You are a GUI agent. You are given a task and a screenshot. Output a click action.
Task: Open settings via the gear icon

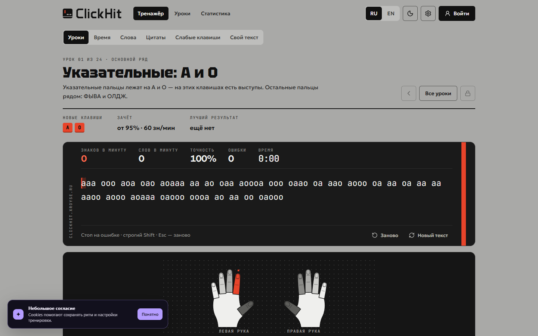click(x=428, y=13)
